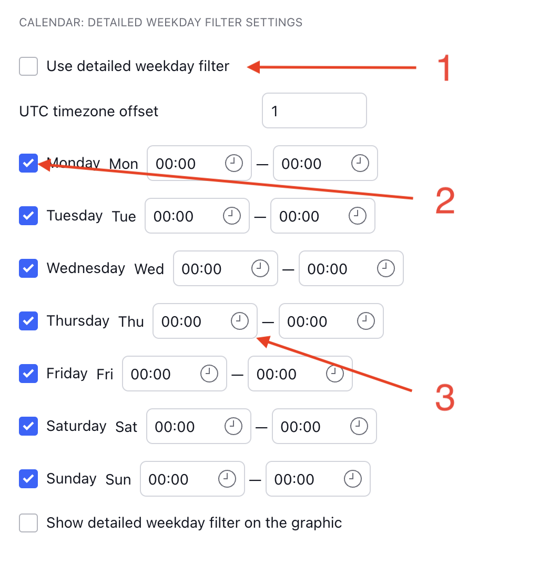Screen dimensions: 549x564
Task: Uncheck the Wednesday checkbox
Action: [28, 268]
